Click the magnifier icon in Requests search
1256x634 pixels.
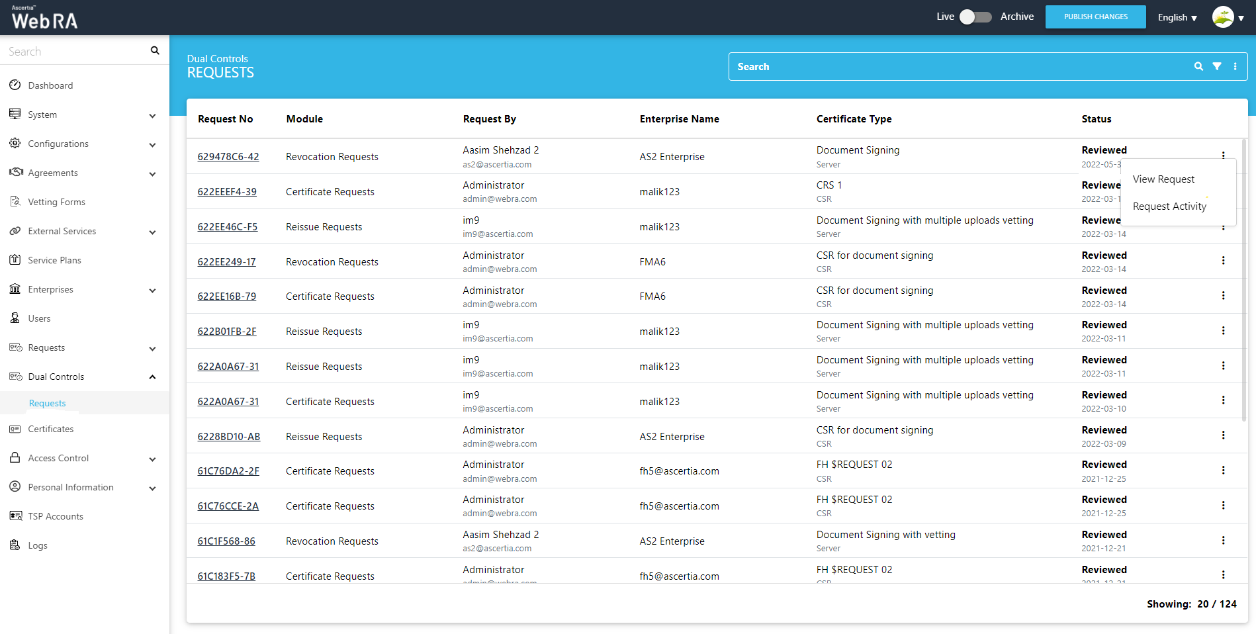click(x=1198, y=66)
